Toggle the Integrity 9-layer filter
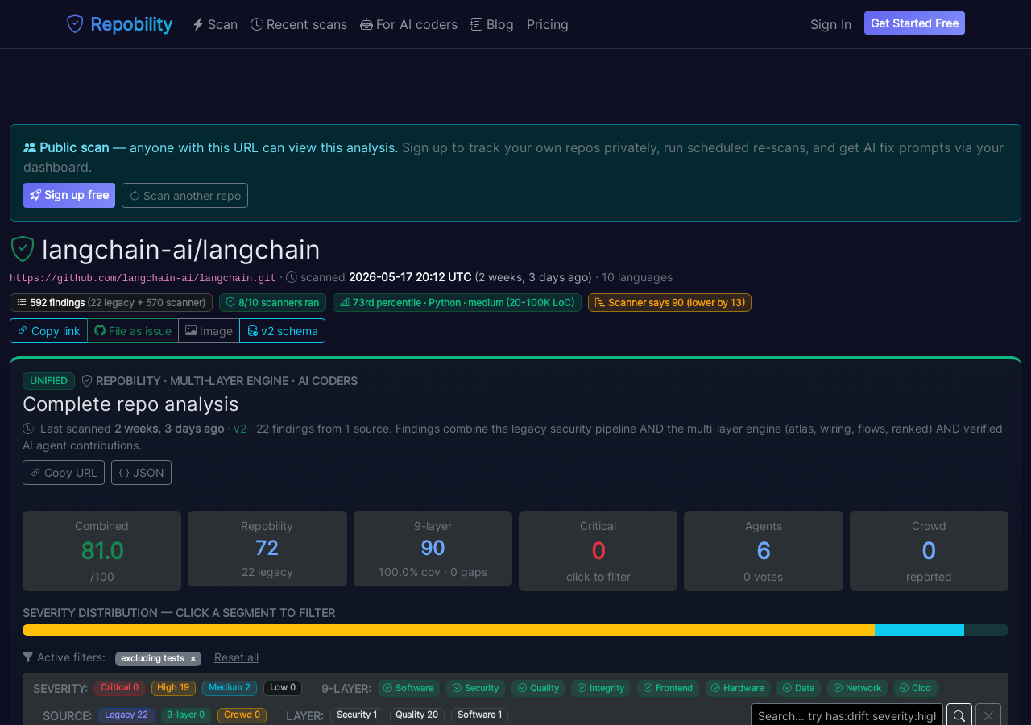The height and width of the screenshot is (725, 1031). coord(601,688)
